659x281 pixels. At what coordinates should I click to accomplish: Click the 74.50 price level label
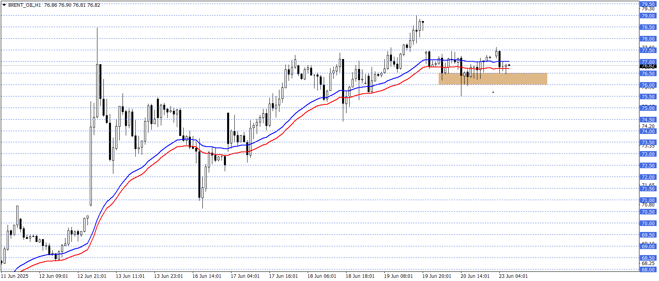[648, 120]
